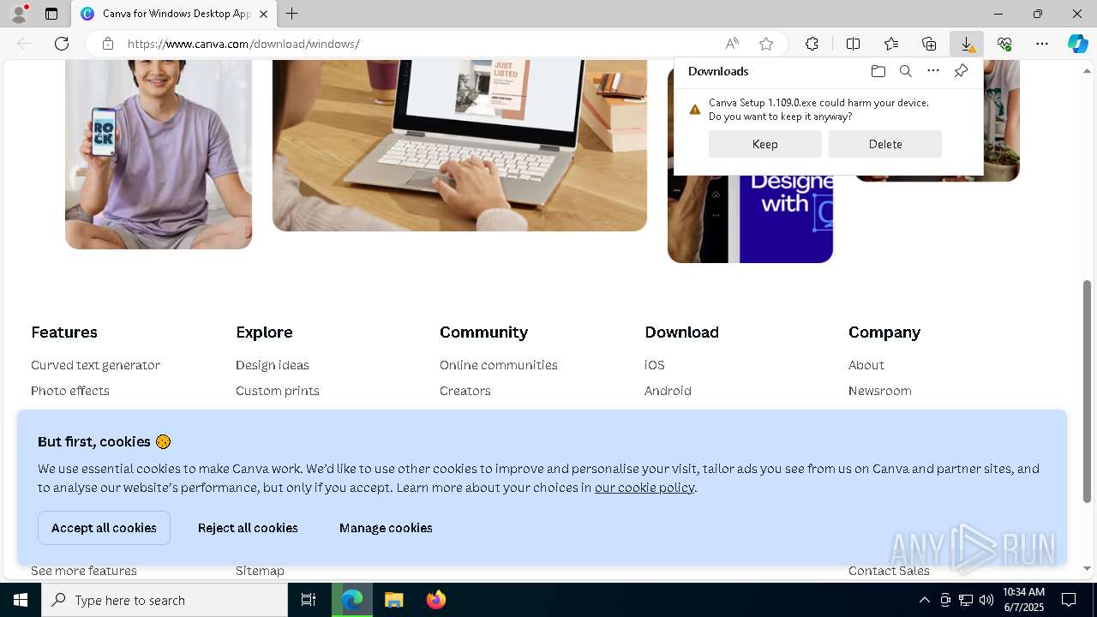Screen dimensions: 1097x617
Task: Open iOS download link
Action: pyautogui.click(x=655, y=365)
